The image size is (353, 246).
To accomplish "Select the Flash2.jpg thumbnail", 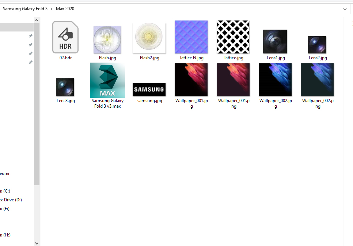I will (x=149, y=38).
